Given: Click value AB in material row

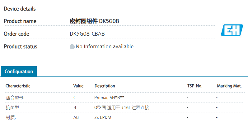Looking at the screenshot, I should pyautogui.click(x=76, y=118).
